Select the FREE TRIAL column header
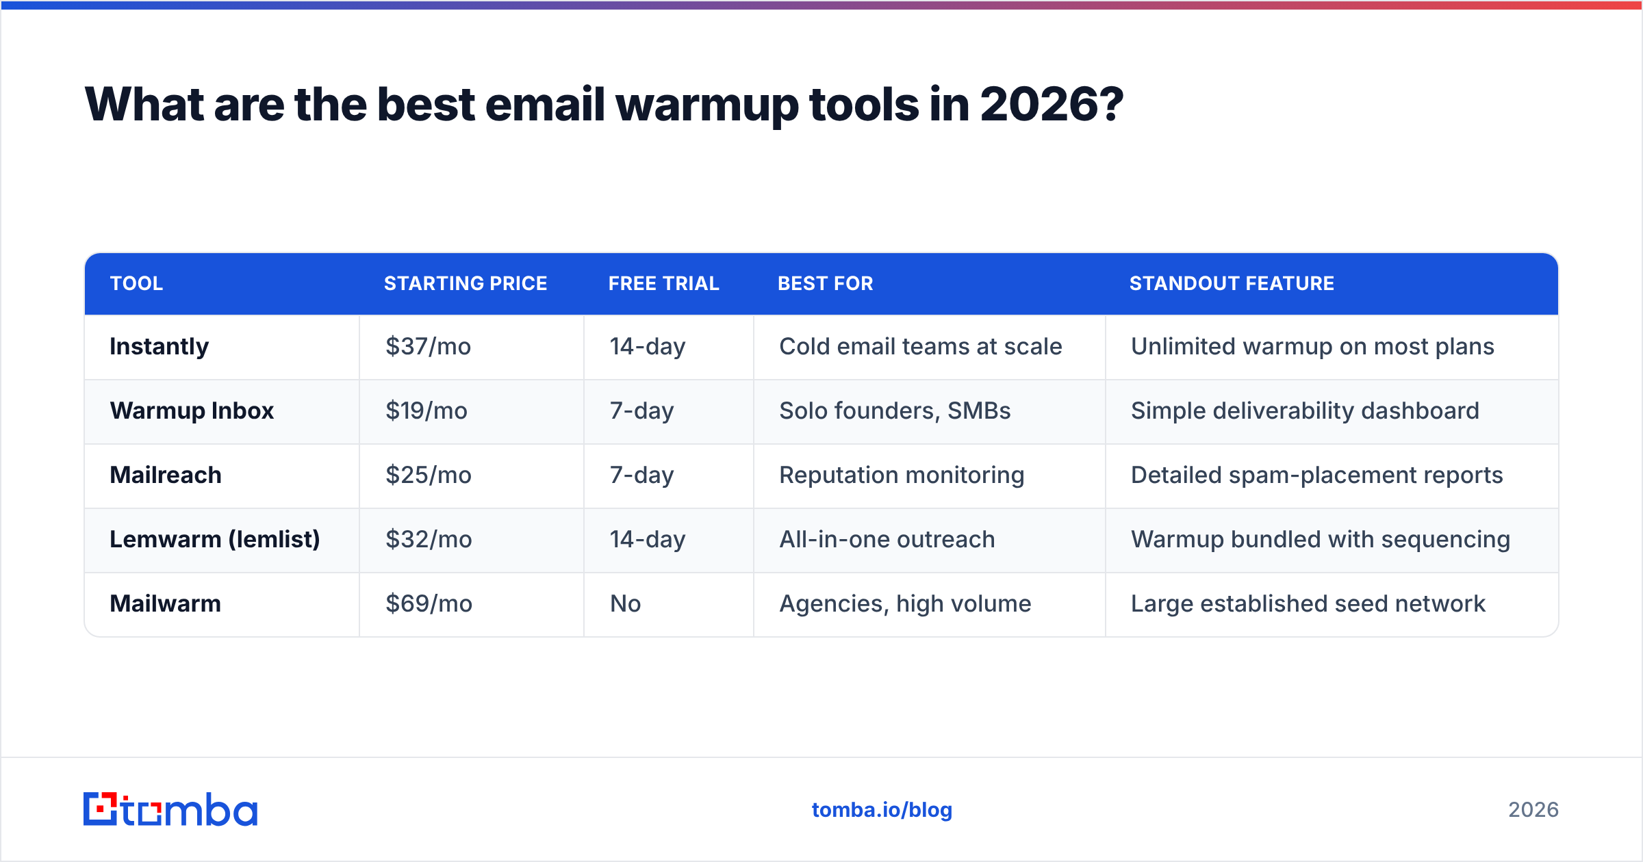Screen dimensions: 1643x862 pyautogui.click(x=663, y=283)
